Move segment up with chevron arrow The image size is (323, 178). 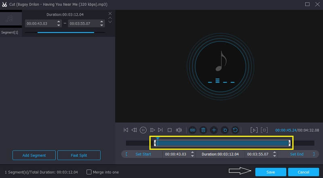click(110, 18)
